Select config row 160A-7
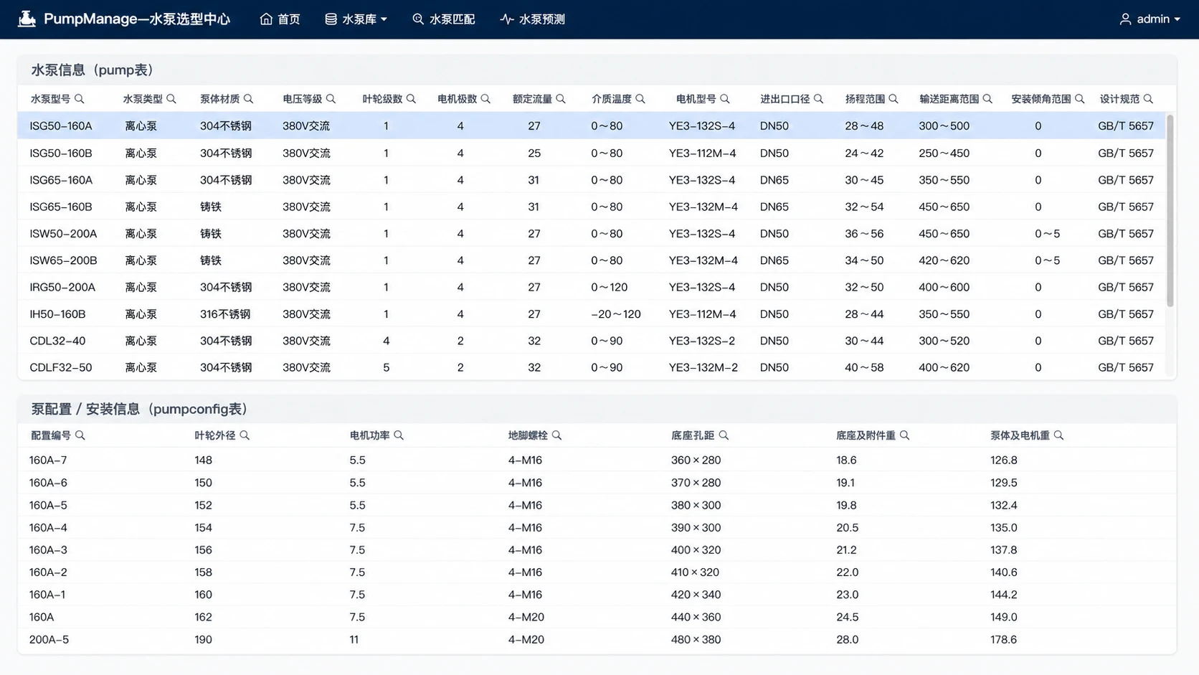Screen dimensions: 1199x675 (x=597, y=460)
